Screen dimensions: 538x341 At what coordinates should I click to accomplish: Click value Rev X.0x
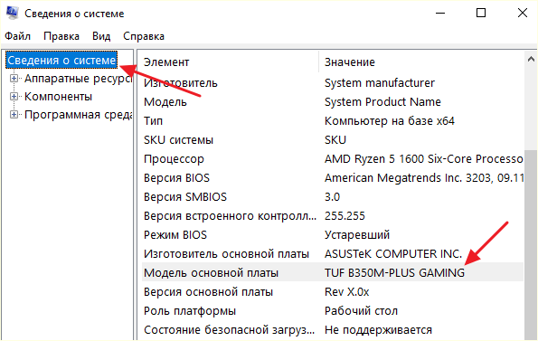[x=347, y=292]
